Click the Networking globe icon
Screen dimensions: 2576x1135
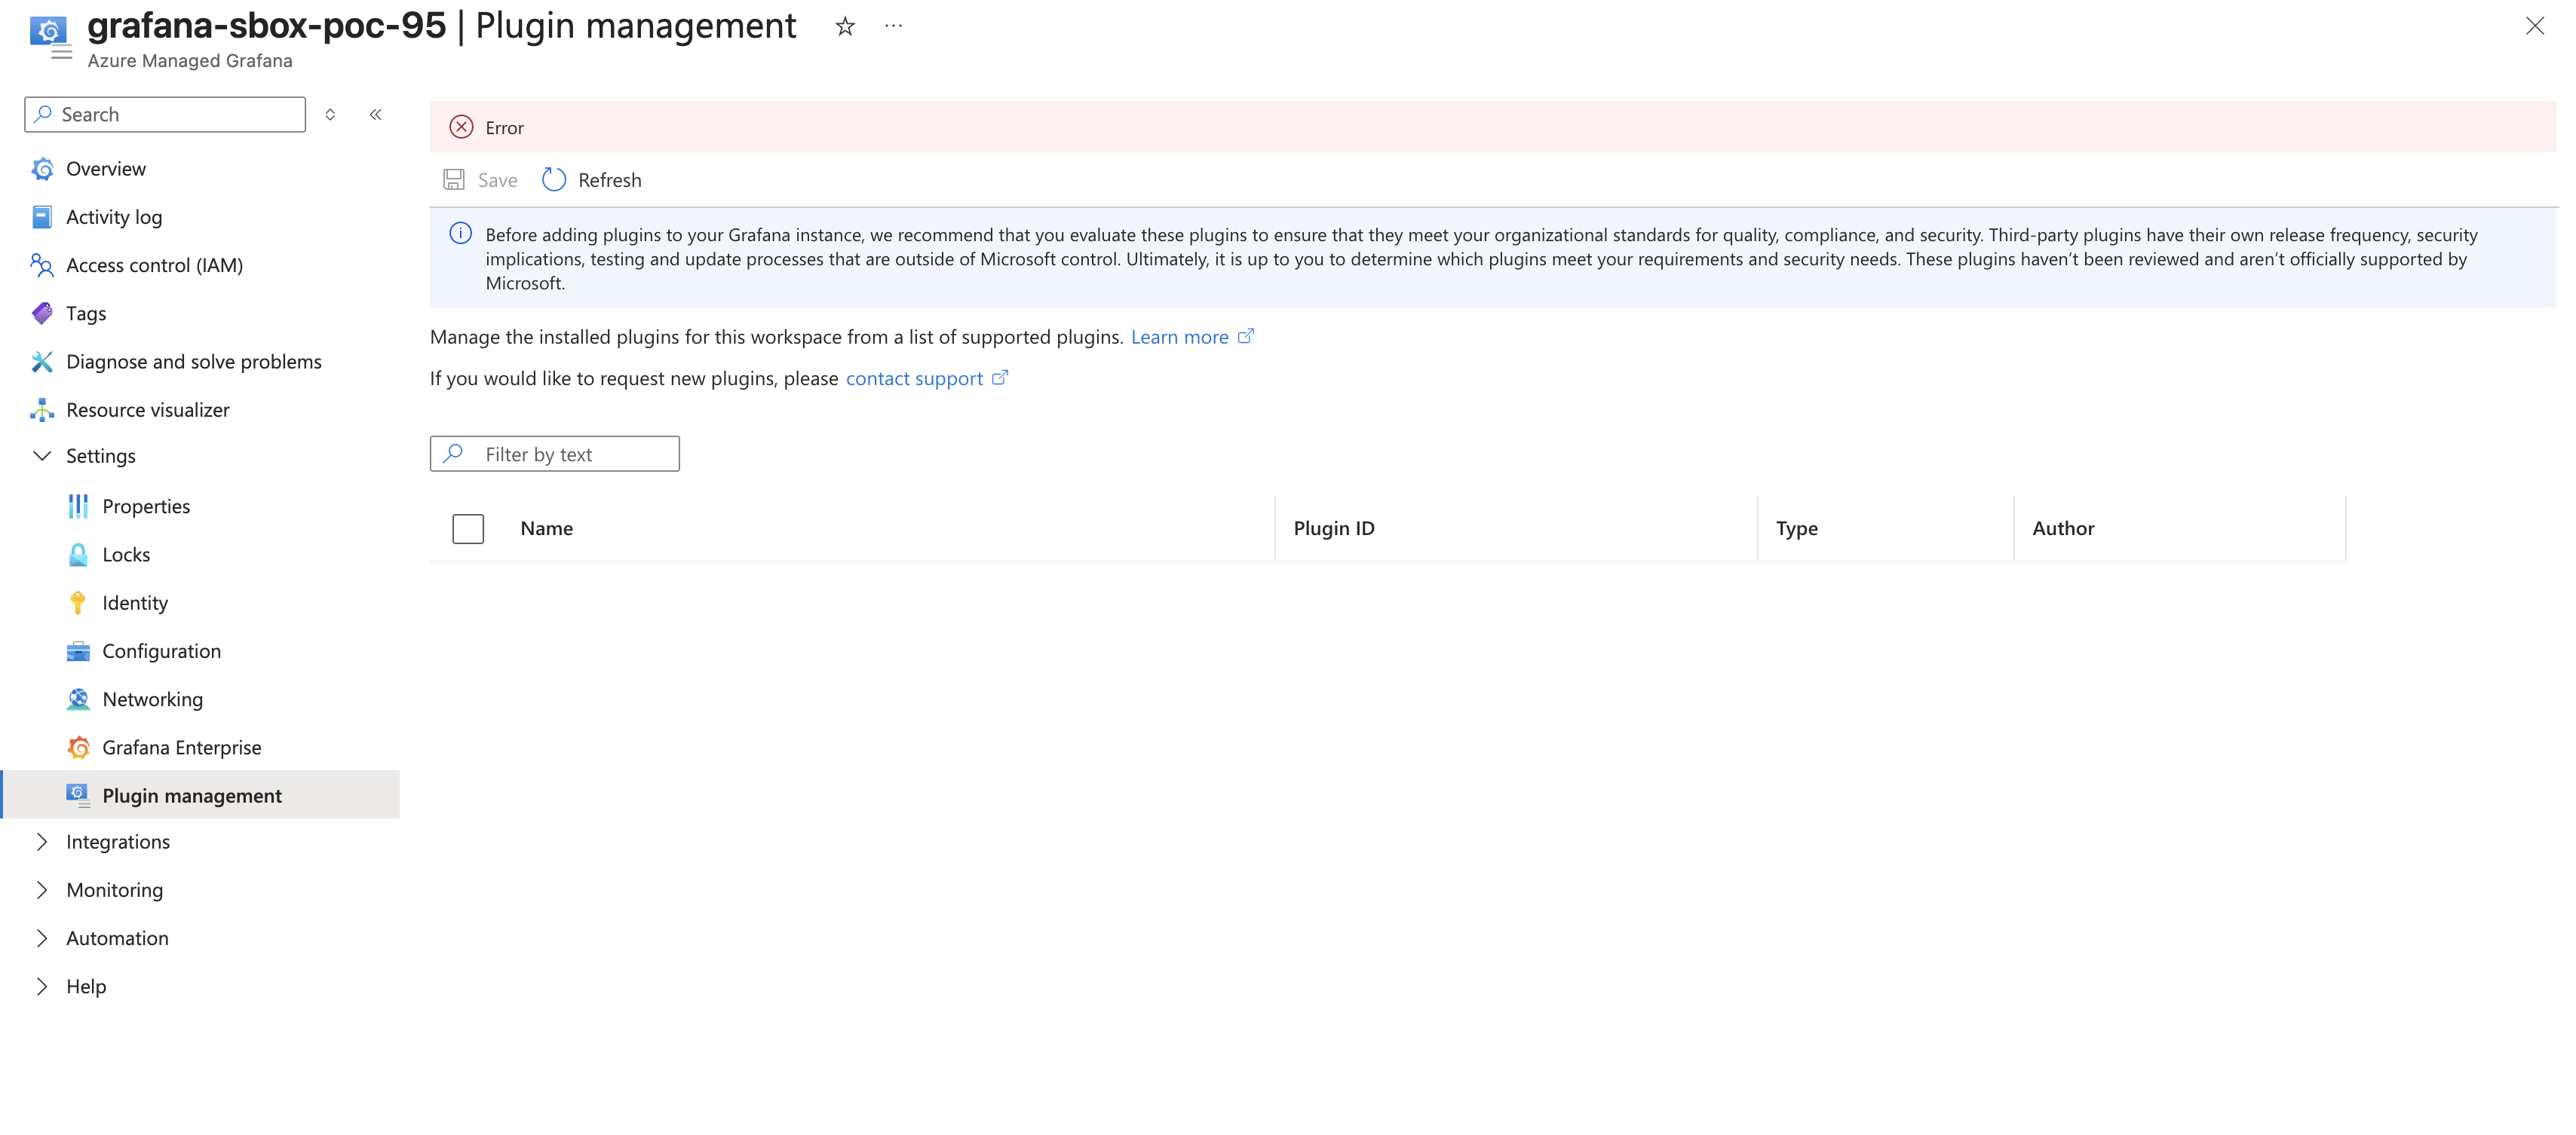coord(78,699)
